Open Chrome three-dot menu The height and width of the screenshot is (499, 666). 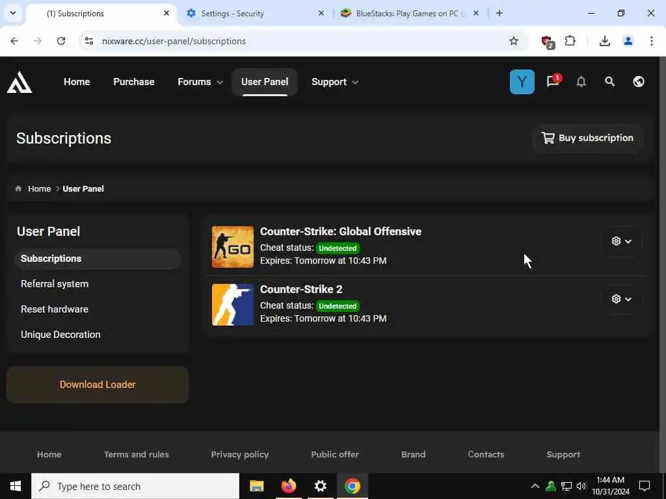(651, 41)
